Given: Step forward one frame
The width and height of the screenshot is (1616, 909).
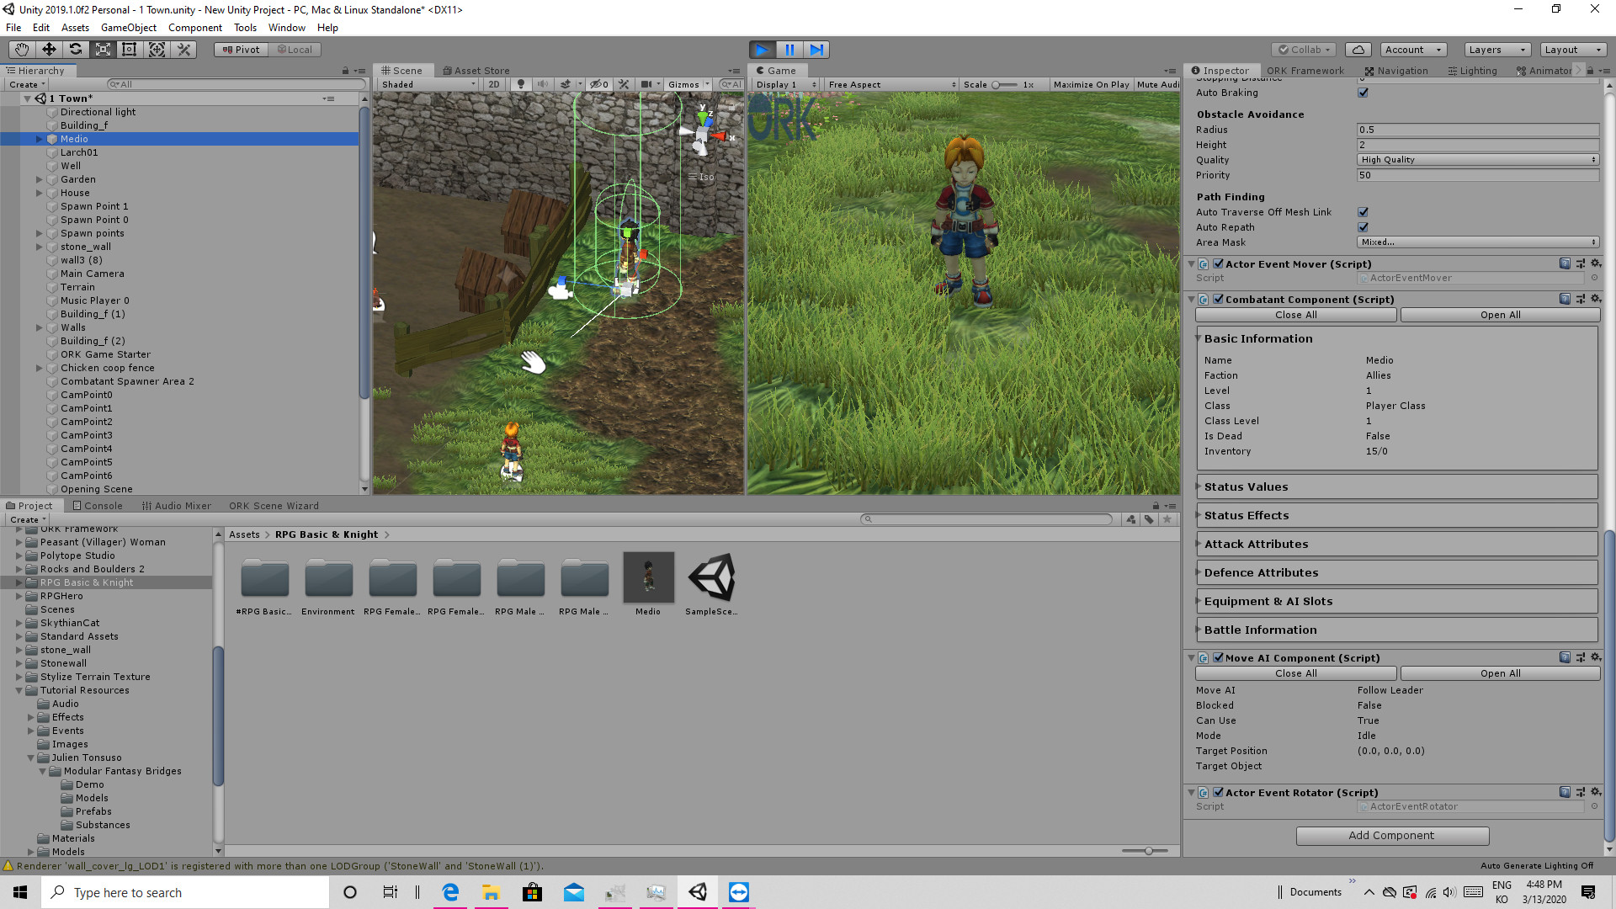Looking at the screenshot, I should 816,50.
